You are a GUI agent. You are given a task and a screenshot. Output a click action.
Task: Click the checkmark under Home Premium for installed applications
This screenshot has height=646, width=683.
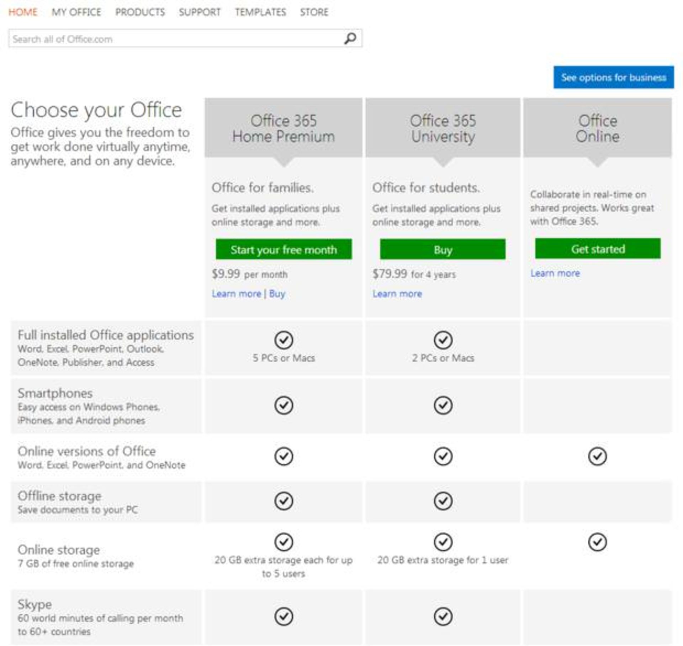[x=284, y=340]
